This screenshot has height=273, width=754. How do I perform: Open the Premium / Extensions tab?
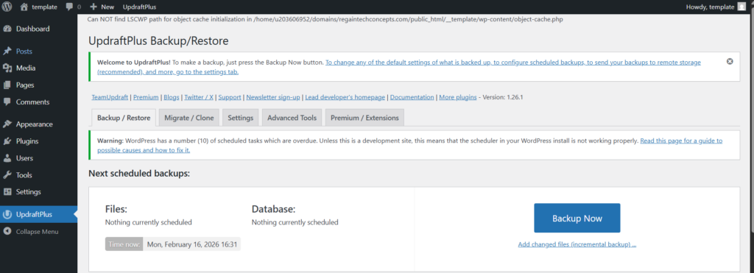pyautogui.click(x=364, y=118)
